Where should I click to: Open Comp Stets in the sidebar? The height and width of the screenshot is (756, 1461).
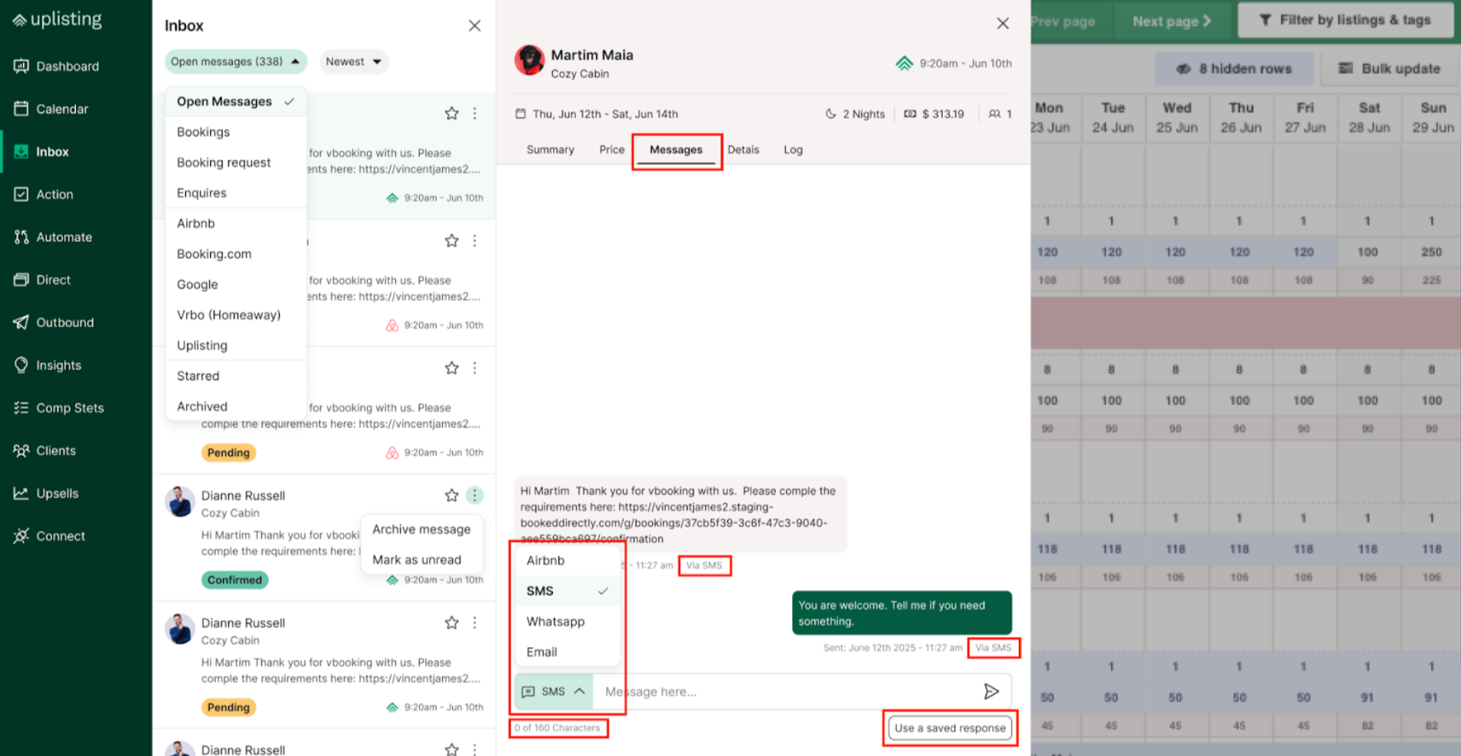(59, 408)
